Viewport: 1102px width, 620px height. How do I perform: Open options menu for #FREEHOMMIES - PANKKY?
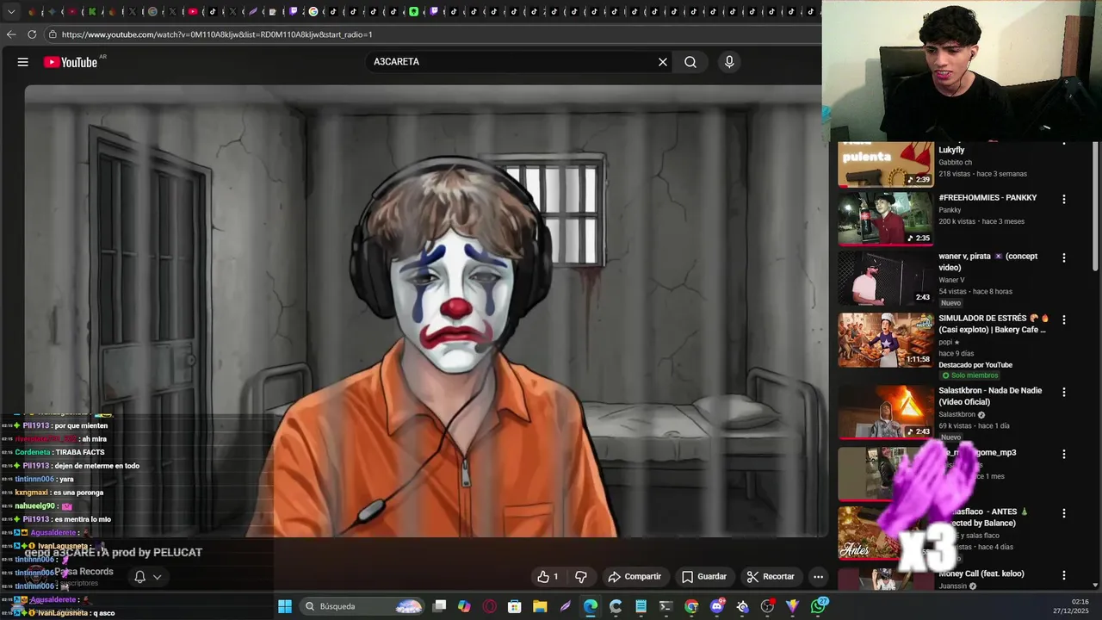coord(1064,199)
